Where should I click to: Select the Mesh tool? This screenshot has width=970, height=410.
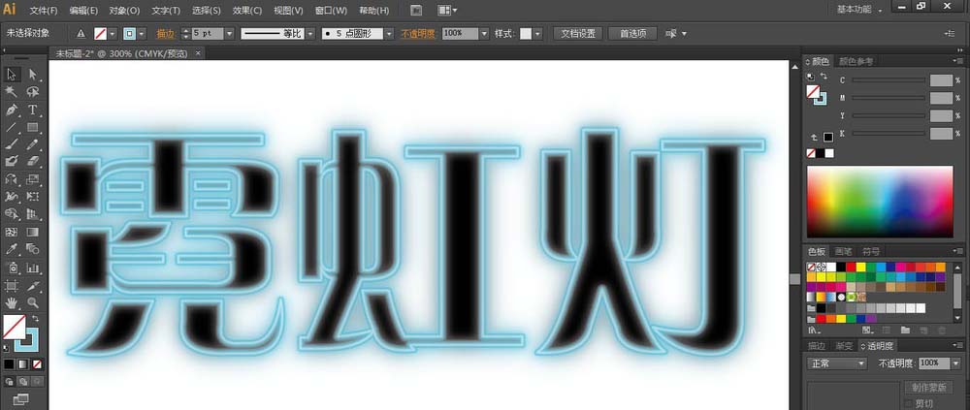[12, 232]
